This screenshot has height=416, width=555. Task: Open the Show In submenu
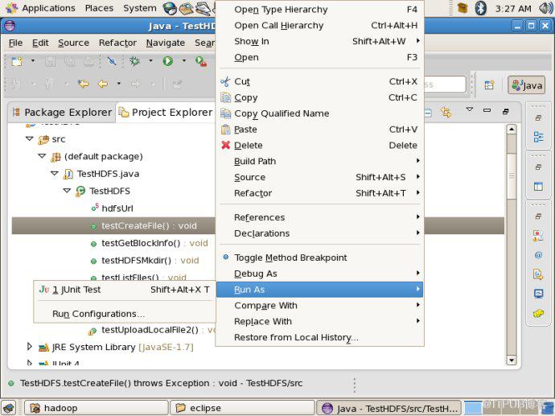pos(320,41)
